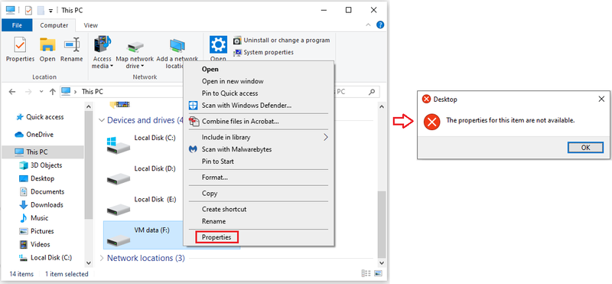Close the Desktop error dialog
This screenshot has width=612, height=284.
[x=601, y=100]
